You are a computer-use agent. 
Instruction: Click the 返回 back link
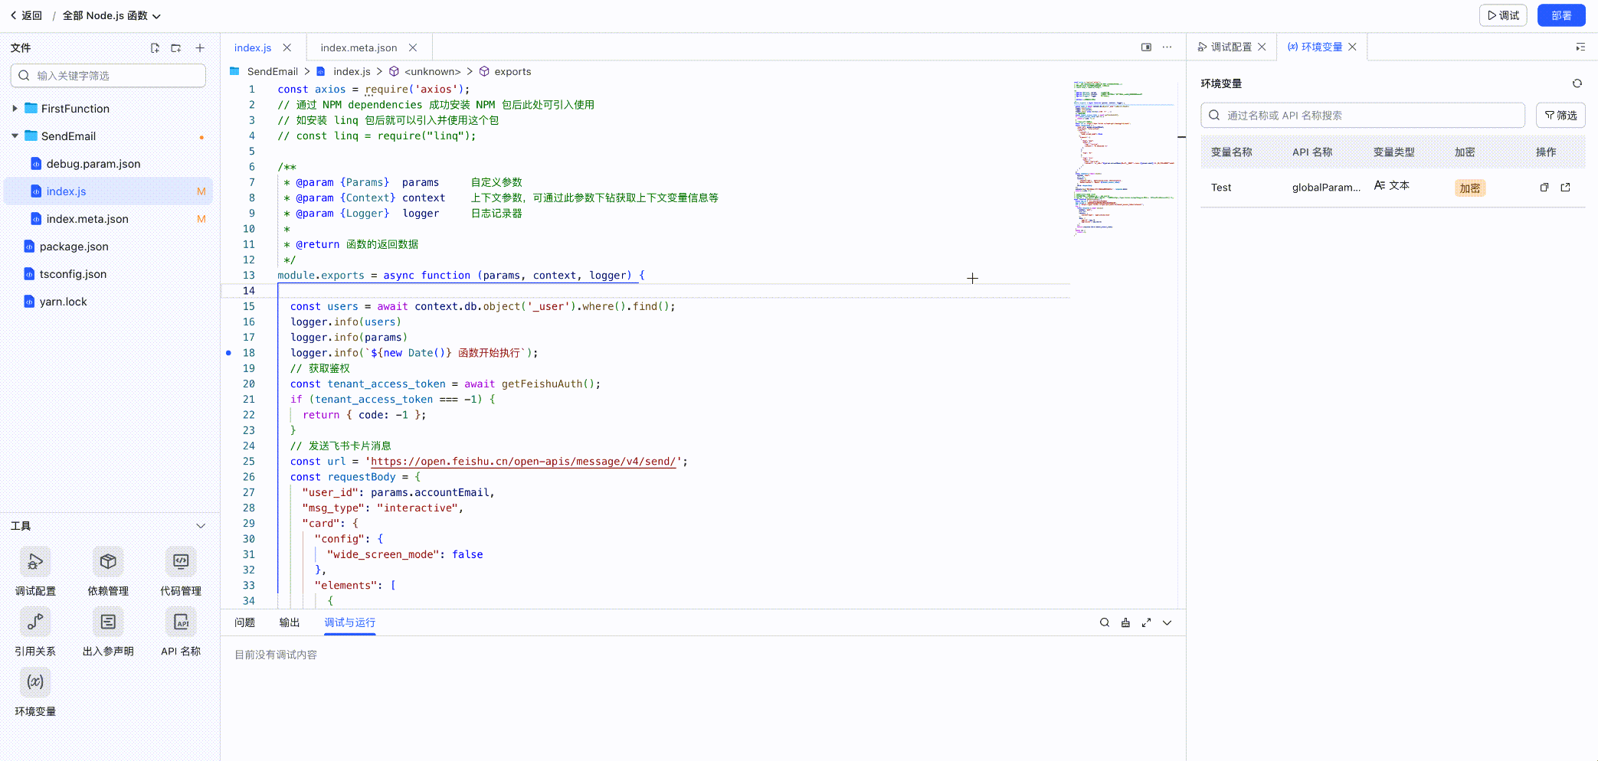click(x=26, y=15)
